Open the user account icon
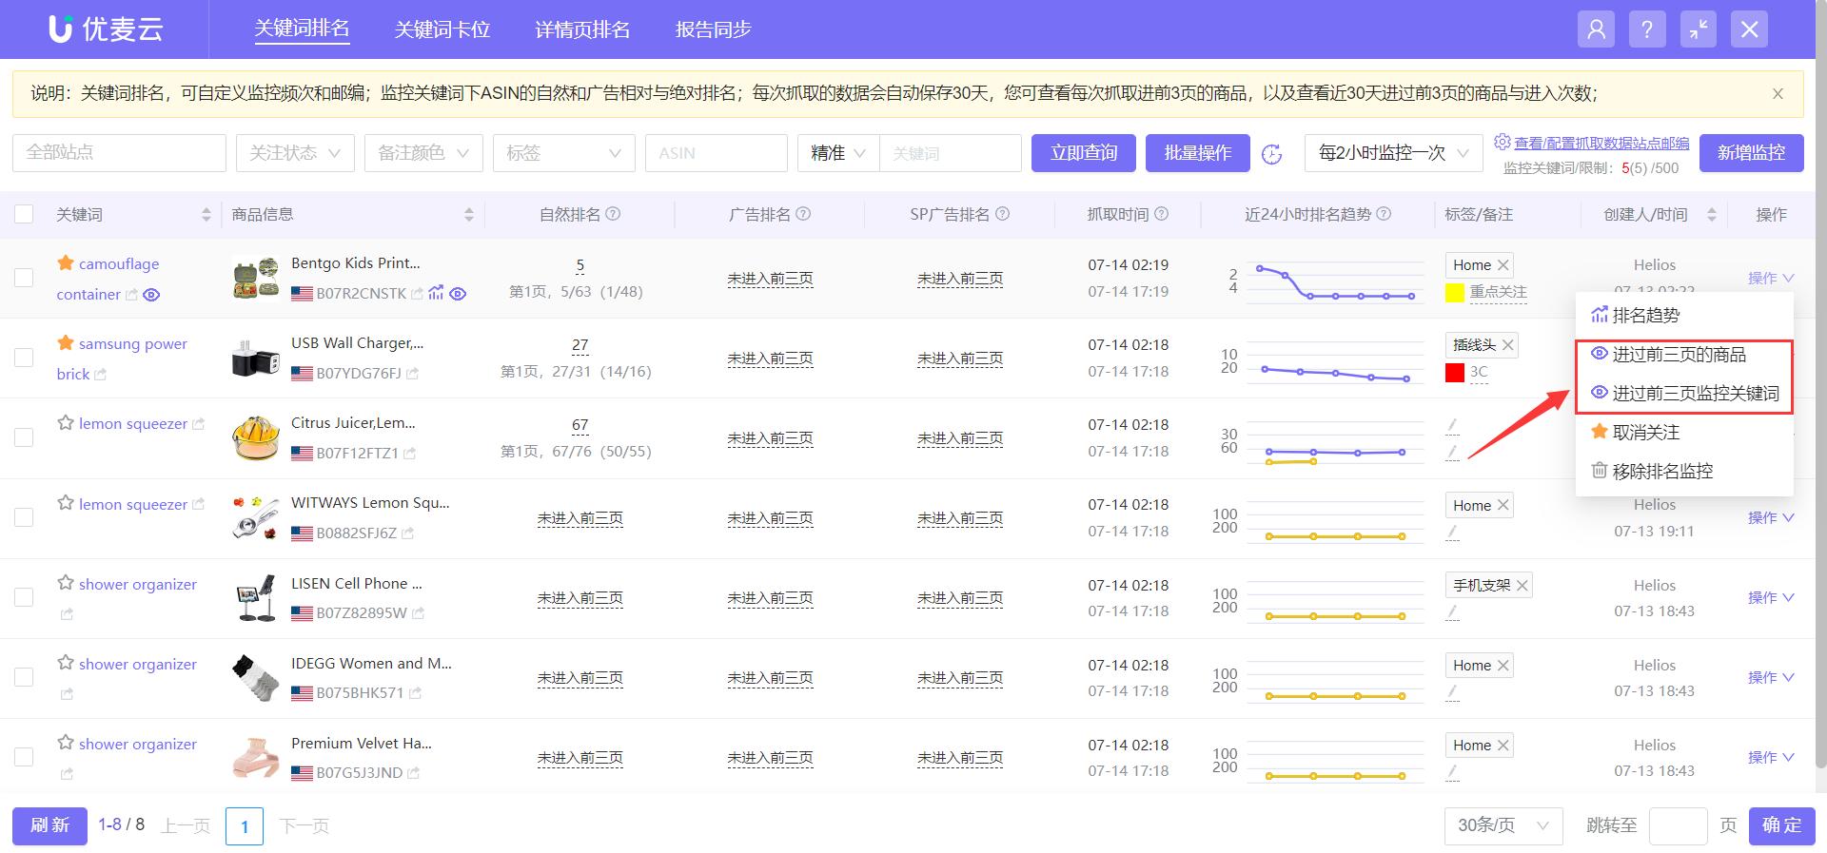The height and width of the screenshot is (853, 1827). click(x=1596, y=29)
